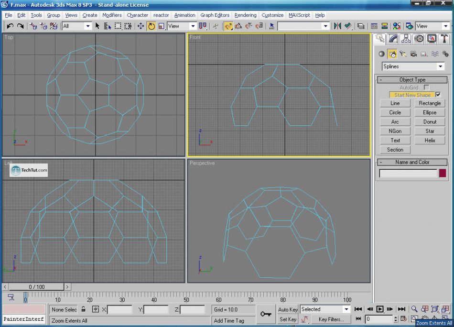Open the Hierarchy panel tab
454x327 pixels.
click(406, 39)
